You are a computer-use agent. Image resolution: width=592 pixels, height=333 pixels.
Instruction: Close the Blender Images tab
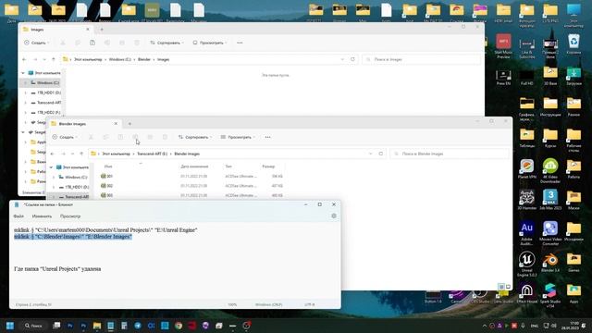coord(116,123)
